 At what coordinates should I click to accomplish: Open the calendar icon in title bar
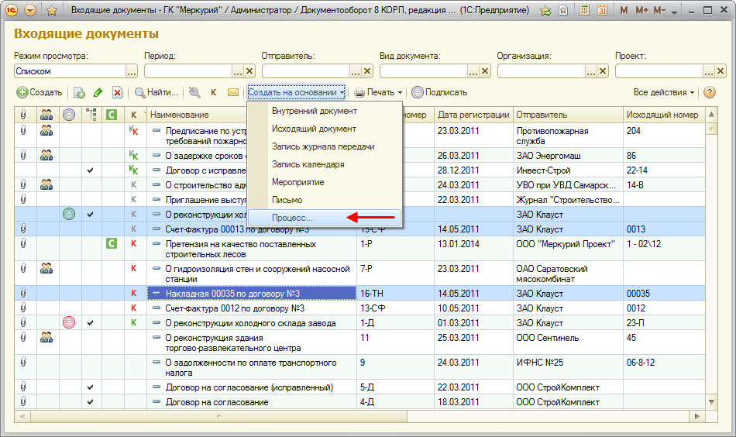(x=601, y=11)
